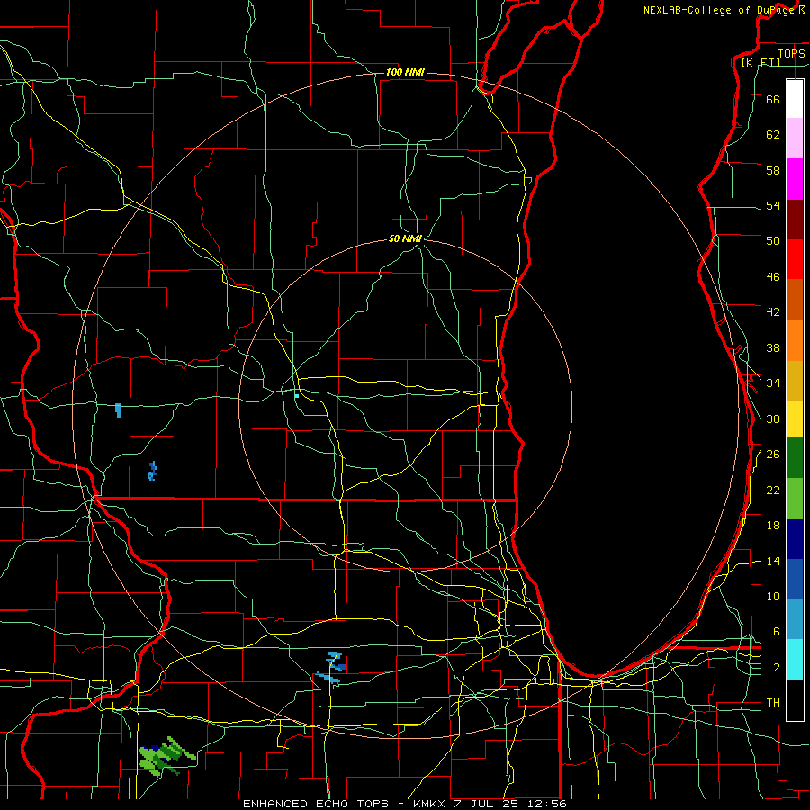Viewport: 810px width, 810px height.
Task: Select the dark red legend swatch
Action: click(795, 220)
